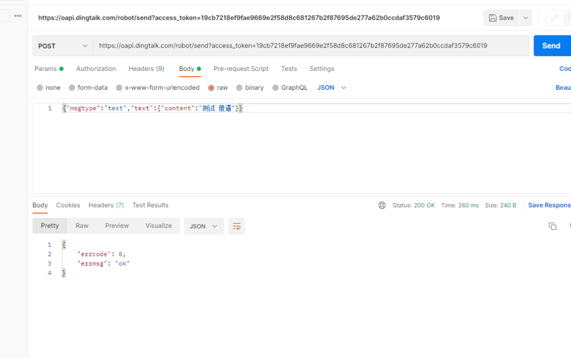The height and width of the screenshot is (358, 571).
Task: Select the binary body option
Action: (x=240, y=88)
